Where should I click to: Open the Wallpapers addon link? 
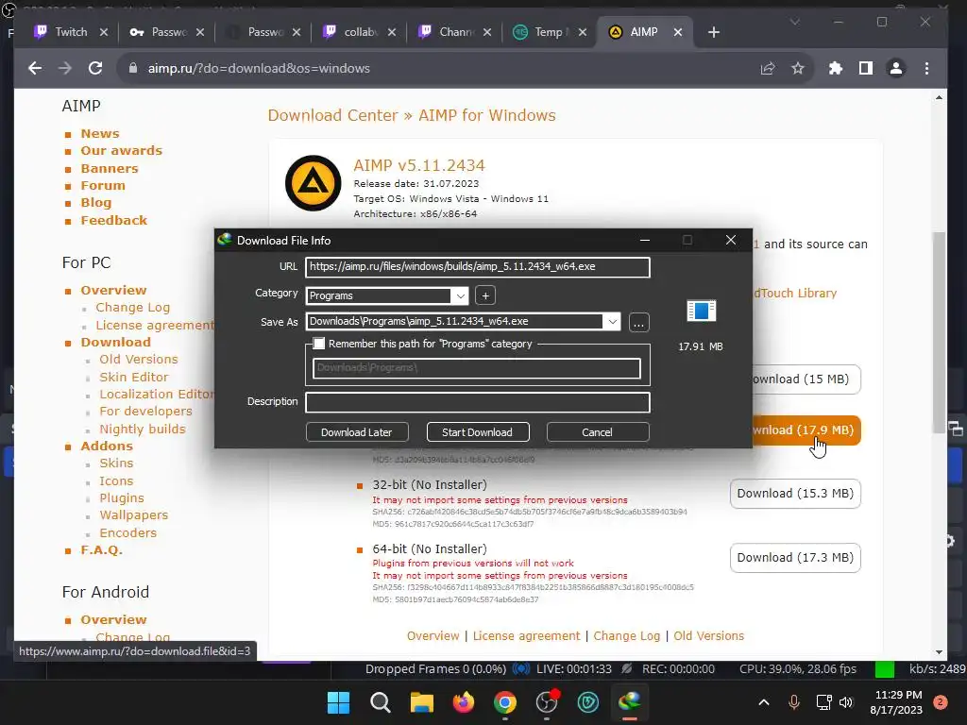(134, 515)
